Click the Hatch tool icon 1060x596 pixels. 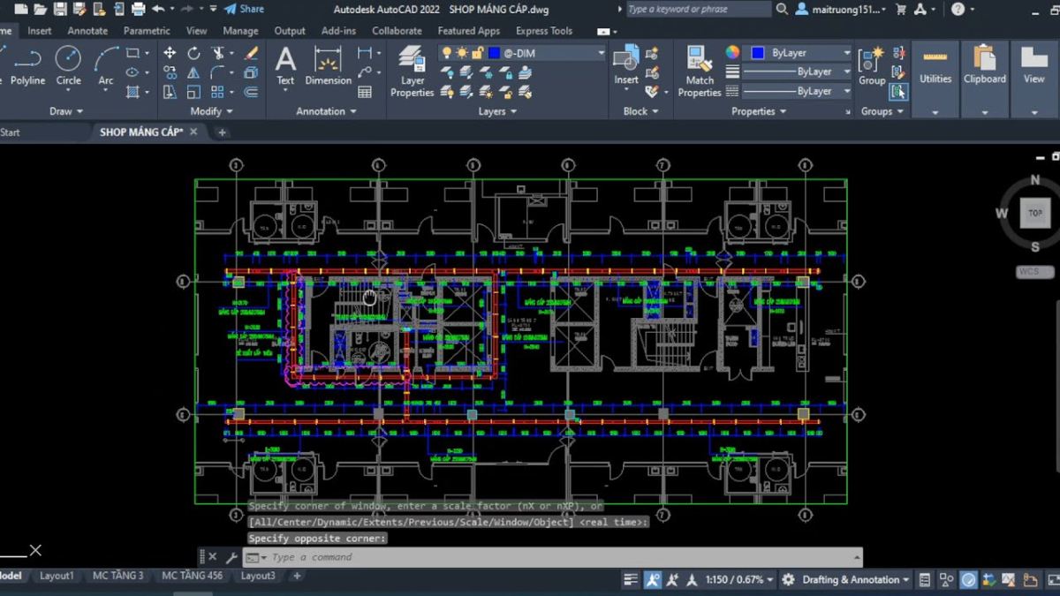click(132, 92)
